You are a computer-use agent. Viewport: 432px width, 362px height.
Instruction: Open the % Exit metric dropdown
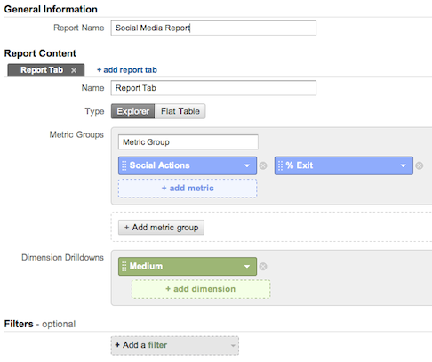[x=404, y=165]
